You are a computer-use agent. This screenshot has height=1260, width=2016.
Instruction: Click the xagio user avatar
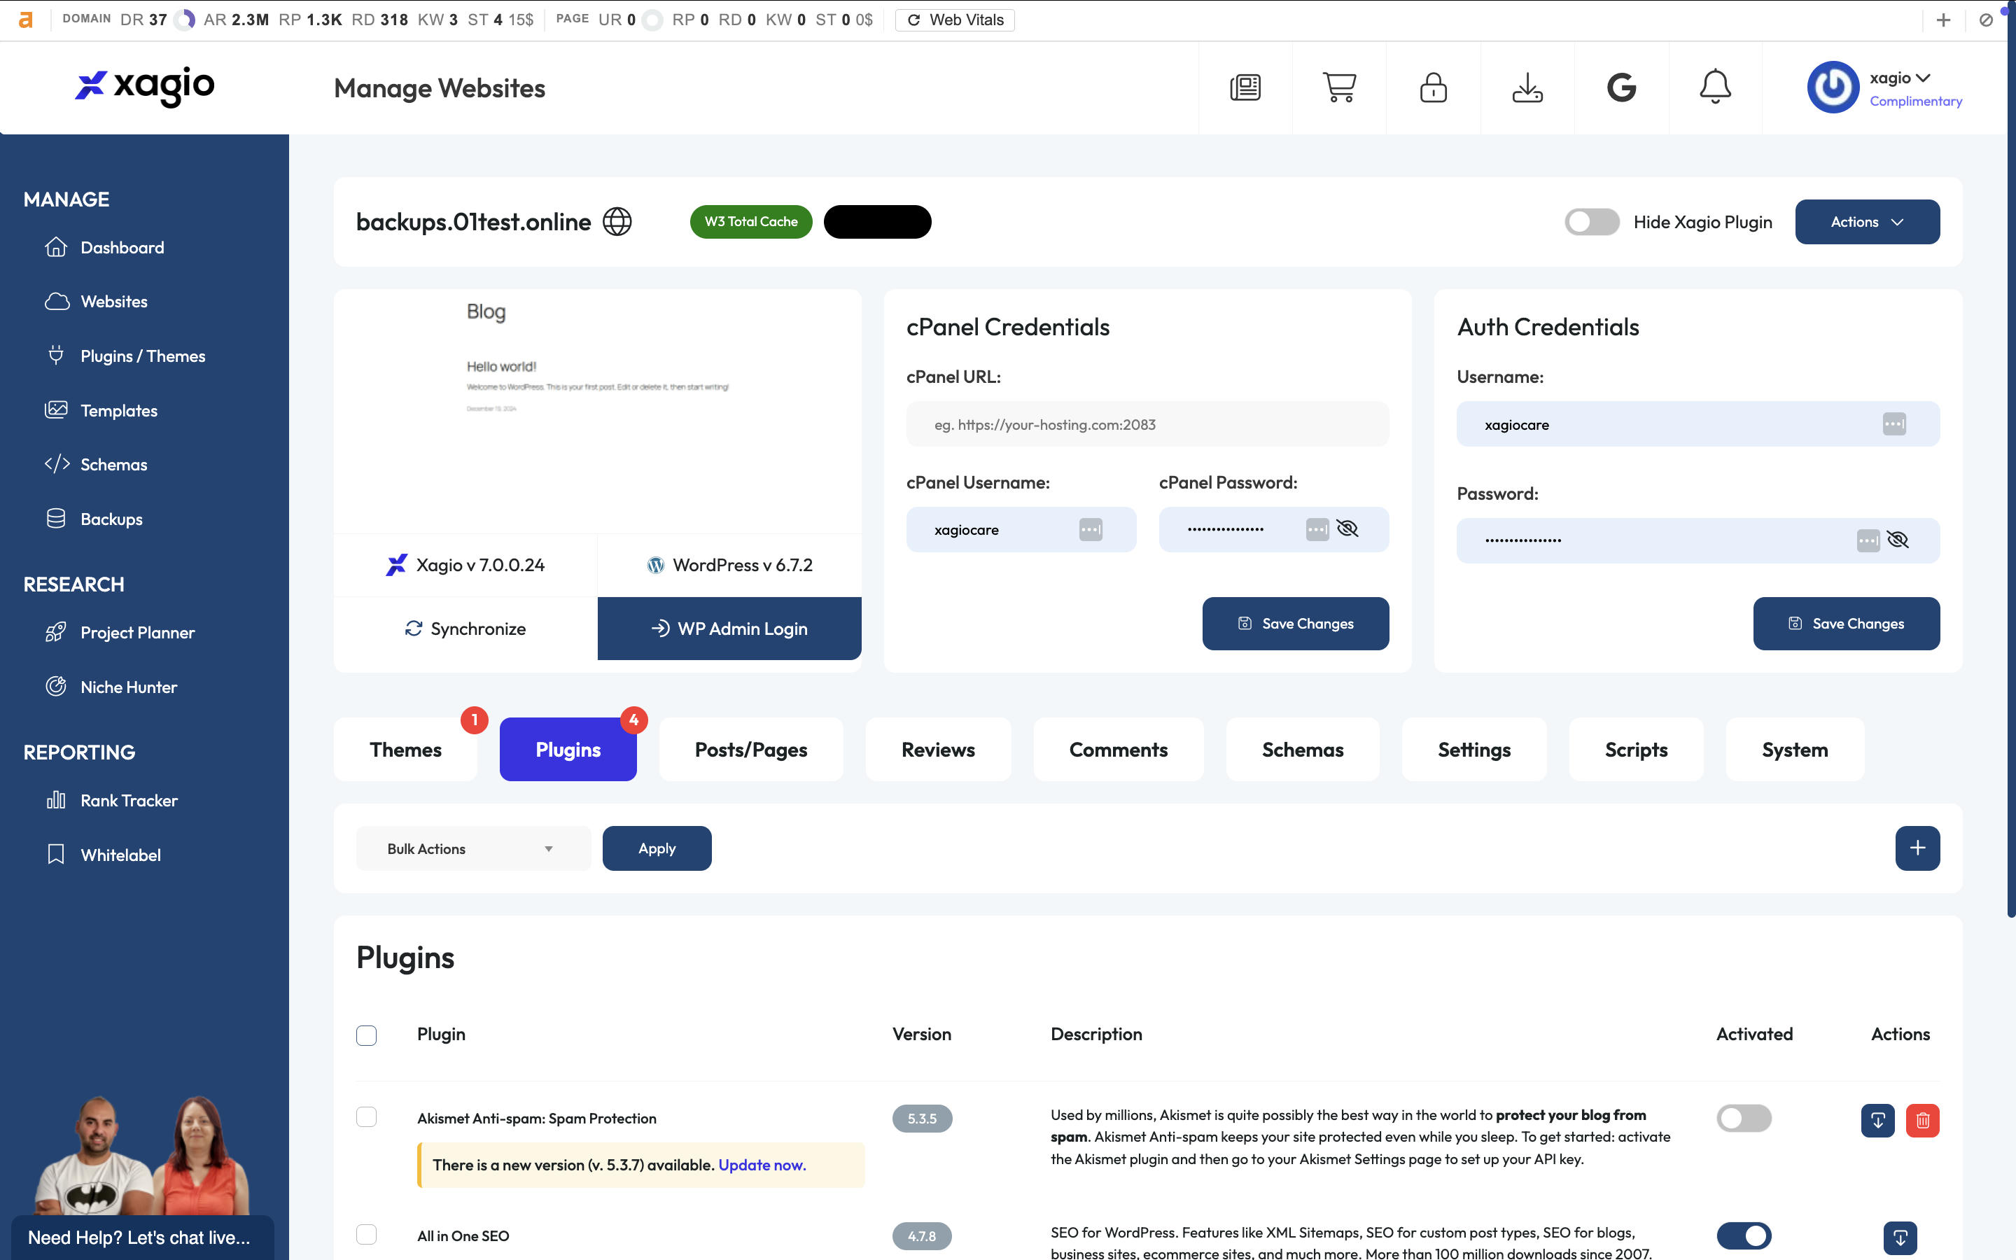[1833, 87]
